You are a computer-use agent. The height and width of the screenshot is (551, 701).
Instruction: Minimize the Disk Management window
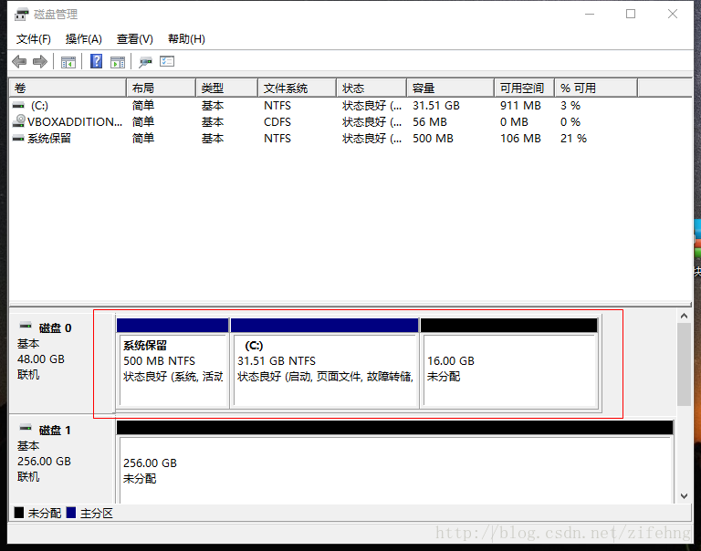point(590,15)
